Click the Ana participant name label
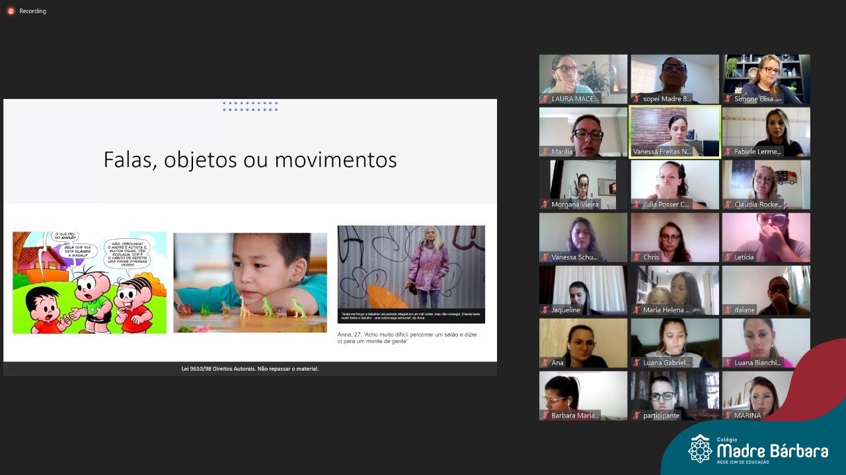The width and height of the screenshot is (846, 475). [557, 363]
